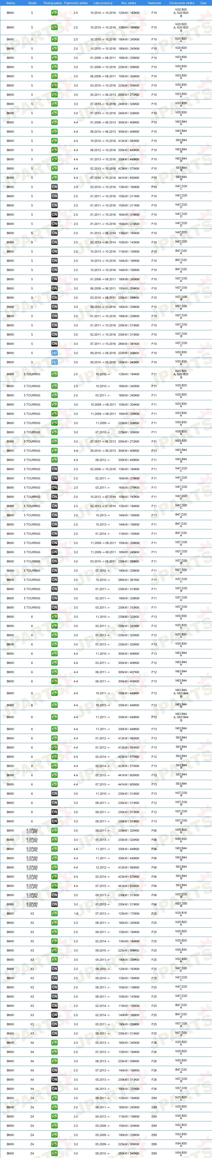Click hybrid Hy icon in 250kW / 340KM row
This screenshot has height=1158, width=212.
(54, 362)
